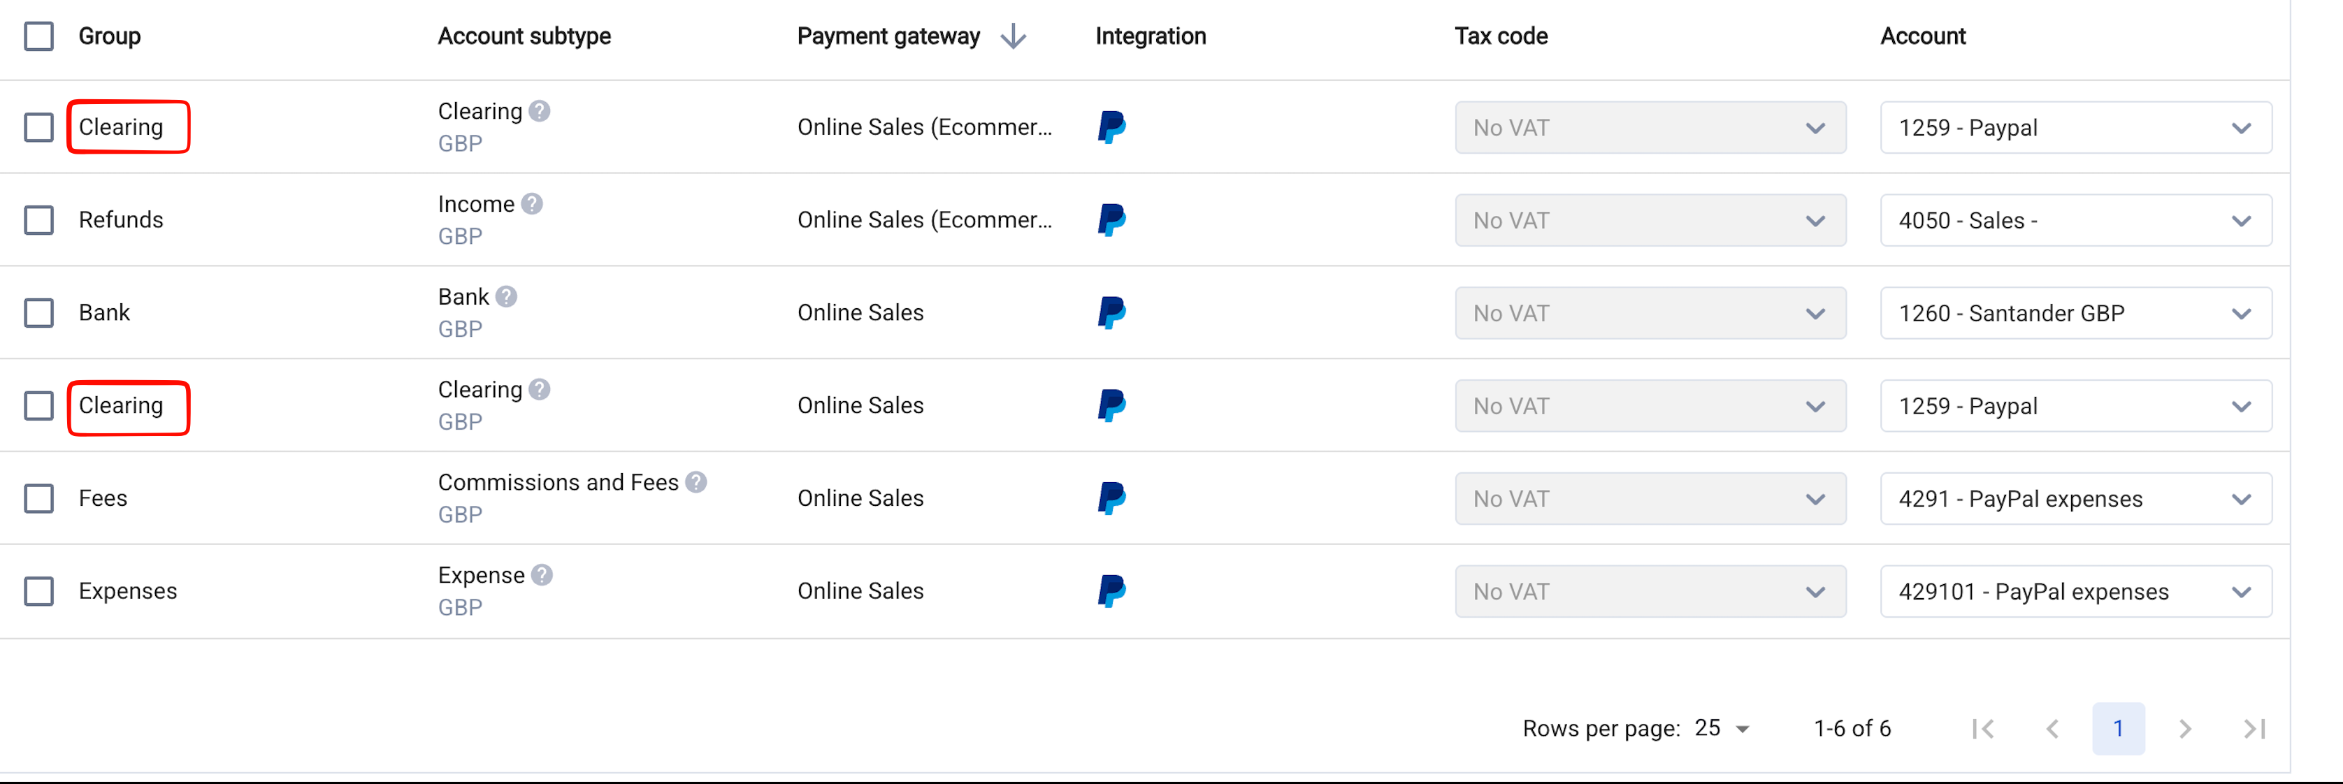Viewport: 2343px width, 784px height.
Task: Click the sort arrow on Payment gateway
Action: (1014, 36)
